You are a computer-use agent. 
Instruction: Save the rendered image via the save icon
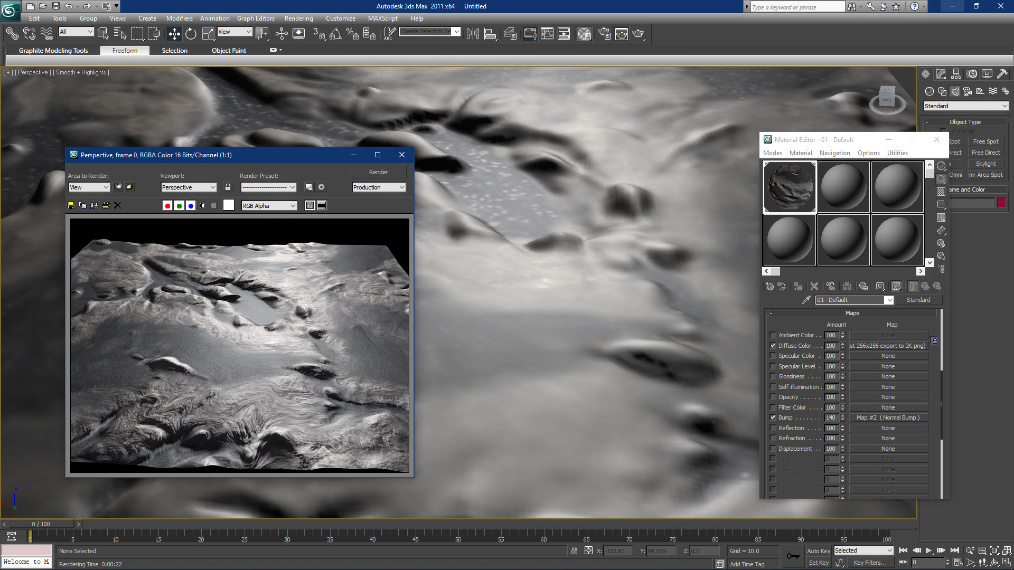point(71,205)
